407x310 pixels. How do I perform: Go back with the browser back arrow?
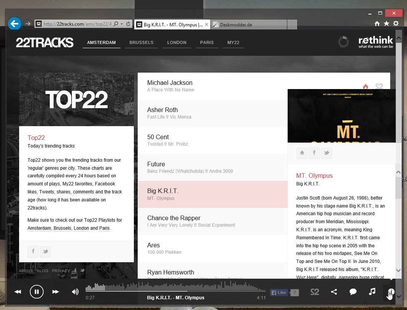(x=15, y=24)
